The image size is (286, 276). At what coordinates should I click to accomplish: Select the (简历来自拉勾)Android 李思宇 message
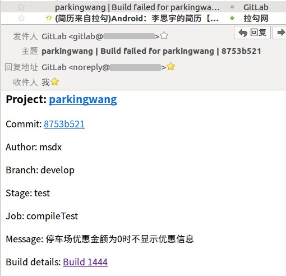(137, 19)
